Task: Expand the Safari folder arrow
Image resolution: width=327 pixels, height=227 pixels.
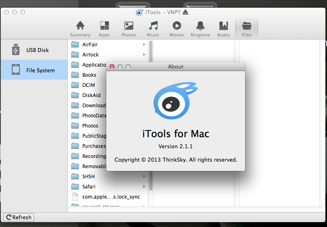Action: pyautogui.click(x=144, y=186)
